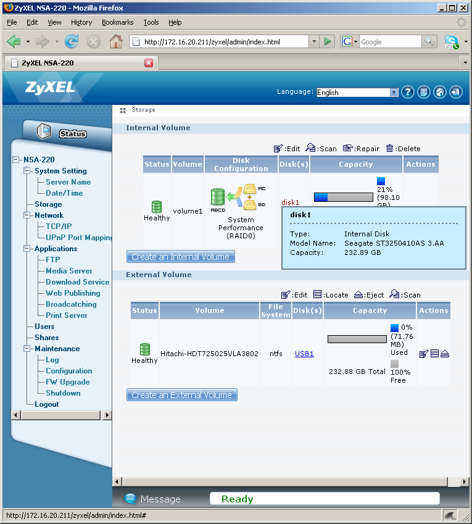
Task: Open Date/Time settings
Action: (x=64, y=193)
